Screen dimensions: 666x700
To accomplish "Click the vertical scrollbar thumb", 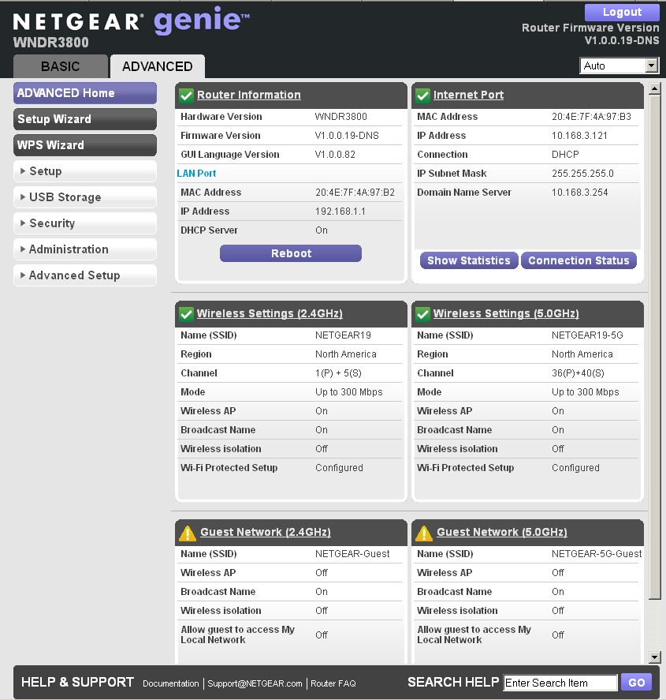I will point(654,347).
